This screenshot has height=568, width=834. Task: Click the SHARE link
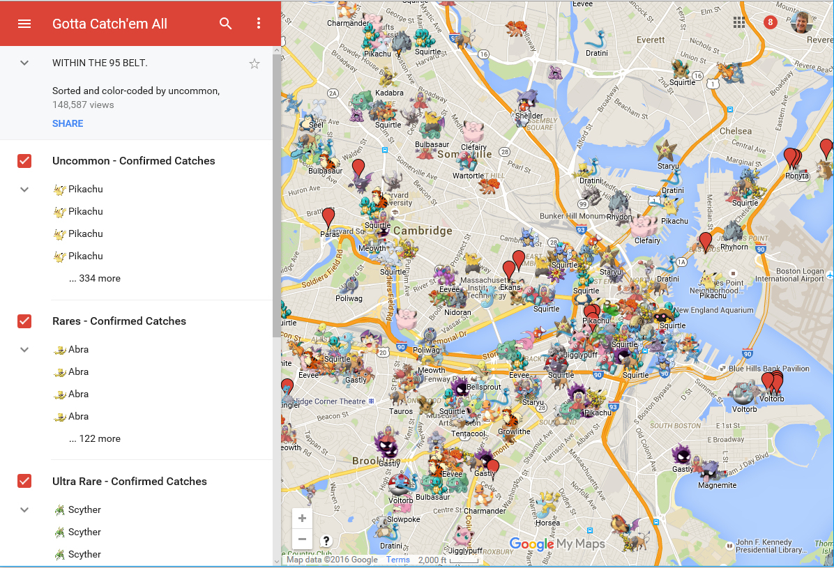click(x=68, y=123)
